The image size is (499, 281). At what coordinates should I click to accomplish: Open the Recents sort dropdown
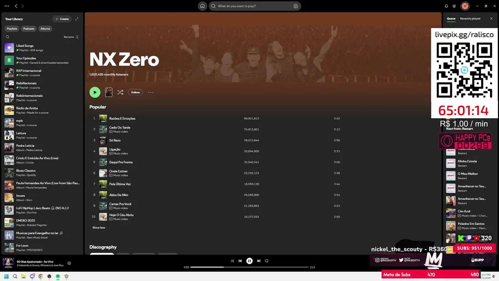coord(71,37)
